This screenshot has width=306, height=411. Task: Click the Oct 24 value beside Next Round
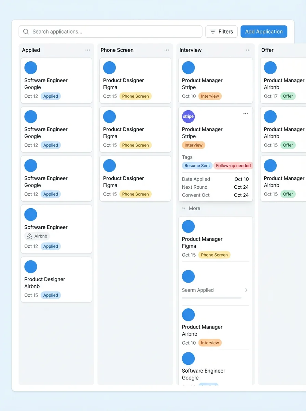tap(241, 187)
